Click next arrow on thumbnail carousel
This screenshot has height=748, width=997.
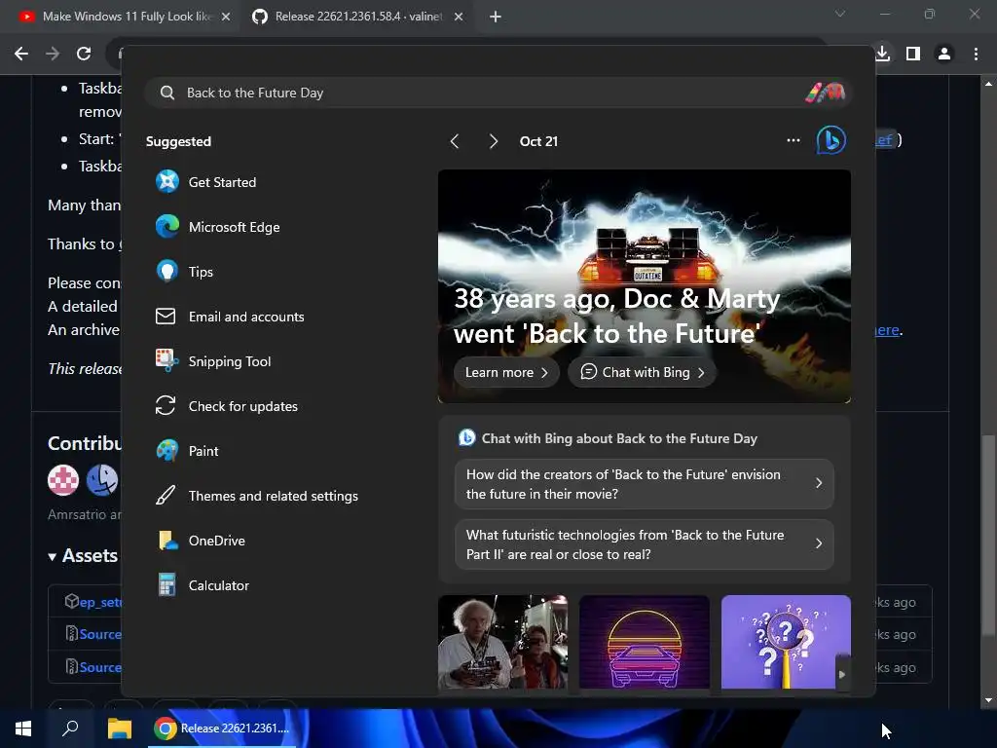click(842, 674)
